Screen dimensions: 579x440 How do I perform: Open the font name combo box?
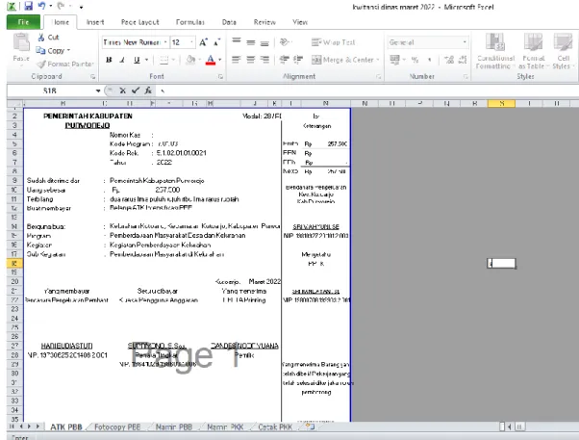[135, 42]
